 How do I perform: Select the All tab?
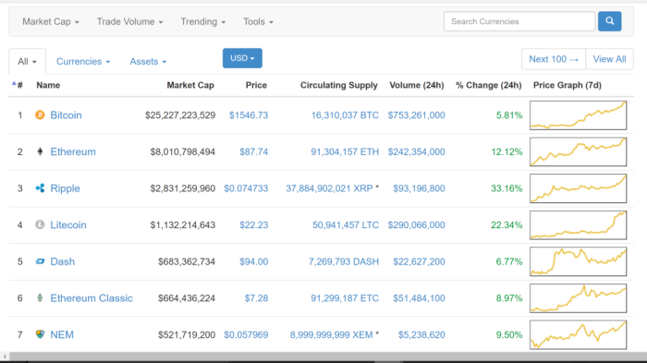coord(27,62)
